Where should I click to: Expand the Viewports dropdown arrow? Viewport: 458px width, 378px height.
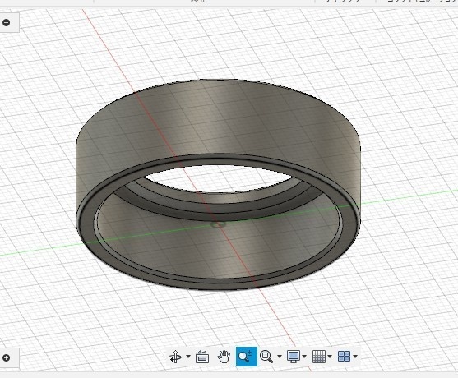(x=355, y=357)
